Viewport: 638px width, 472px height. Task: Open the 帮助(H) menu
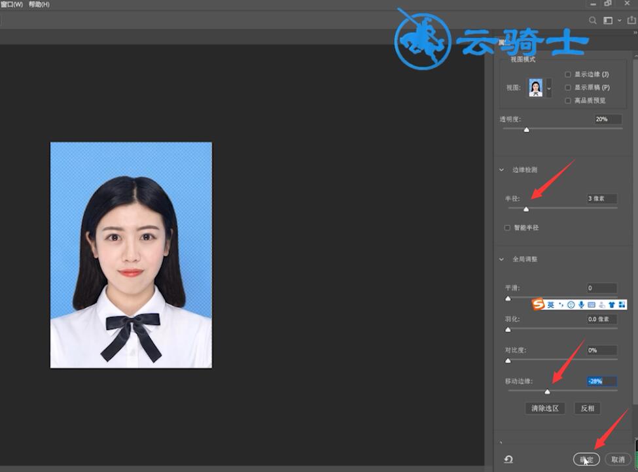39,4
